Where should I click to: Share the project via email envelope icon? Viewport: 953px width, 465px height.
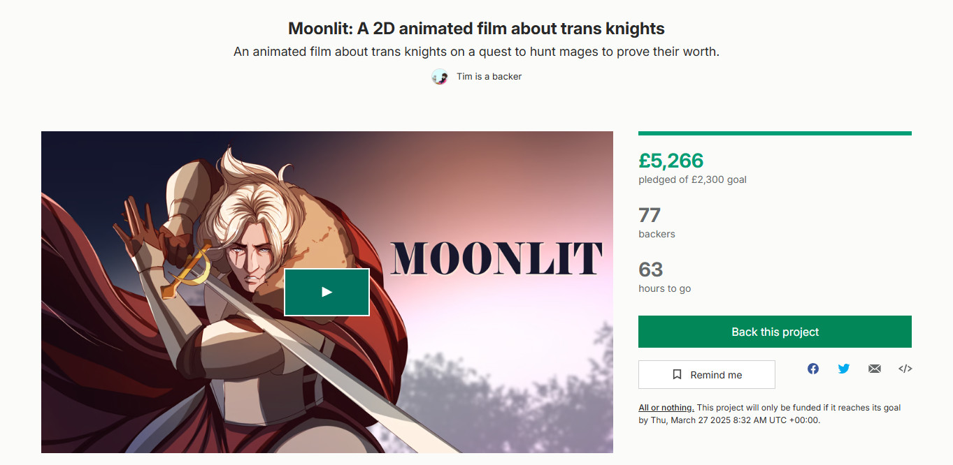(875, 369)
